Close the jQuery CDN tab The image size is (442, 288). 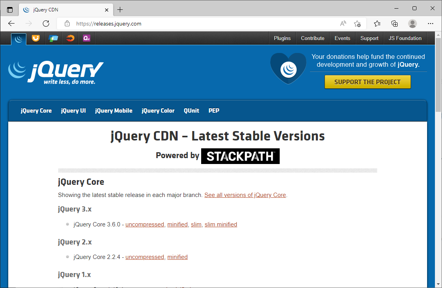coord(106,10)
